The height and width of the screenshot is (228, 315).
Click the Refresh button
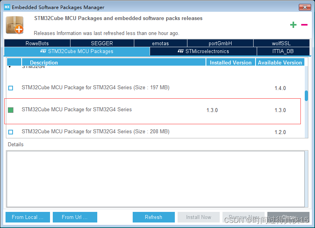pos(154,217)
